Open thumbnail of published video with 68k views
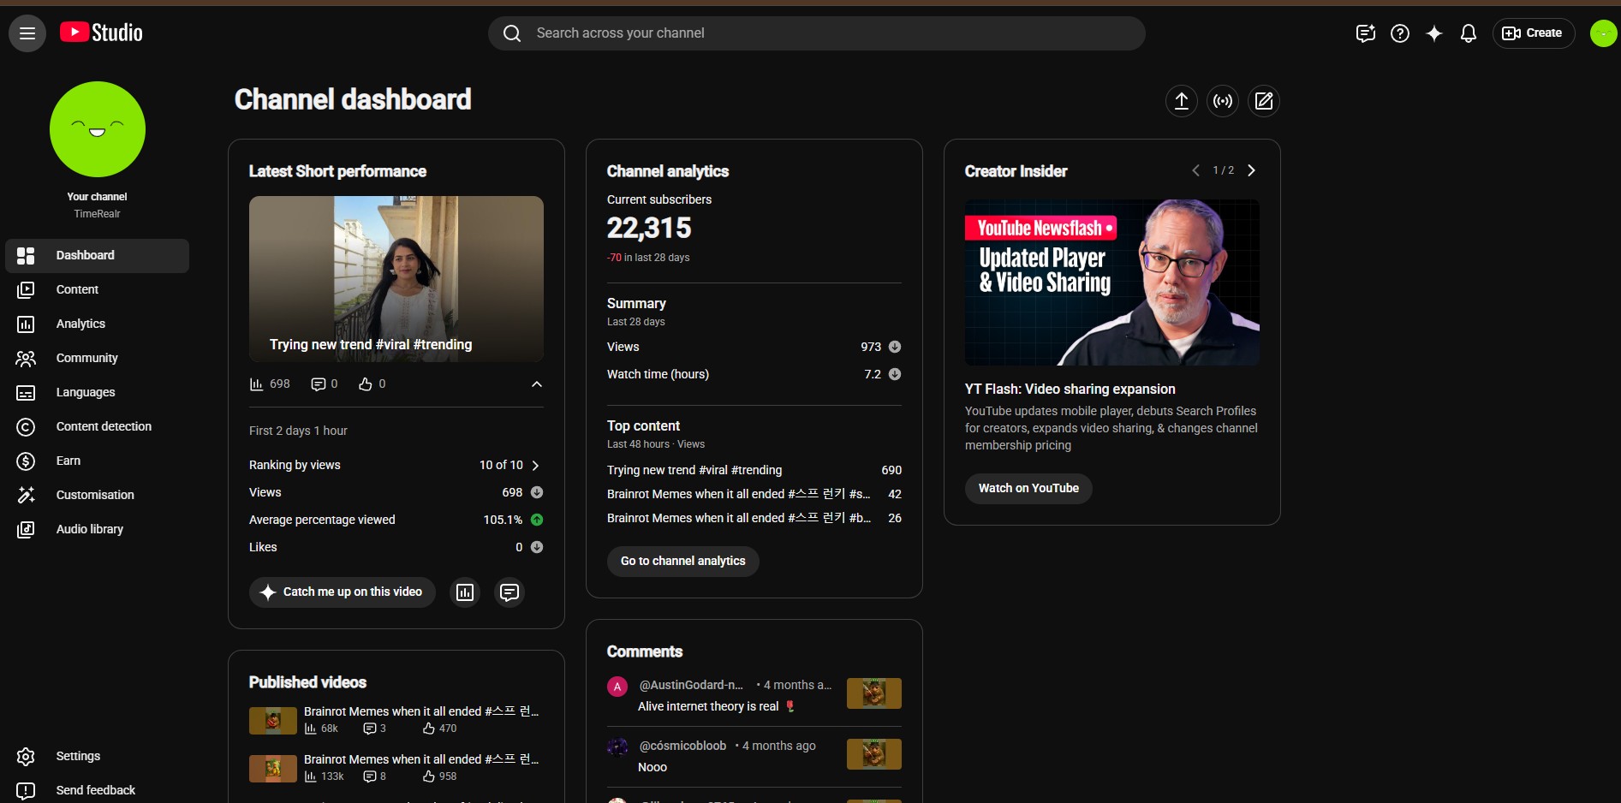Image resolution: width=1621 pixels, height=803 pixels. coord(273,721)
